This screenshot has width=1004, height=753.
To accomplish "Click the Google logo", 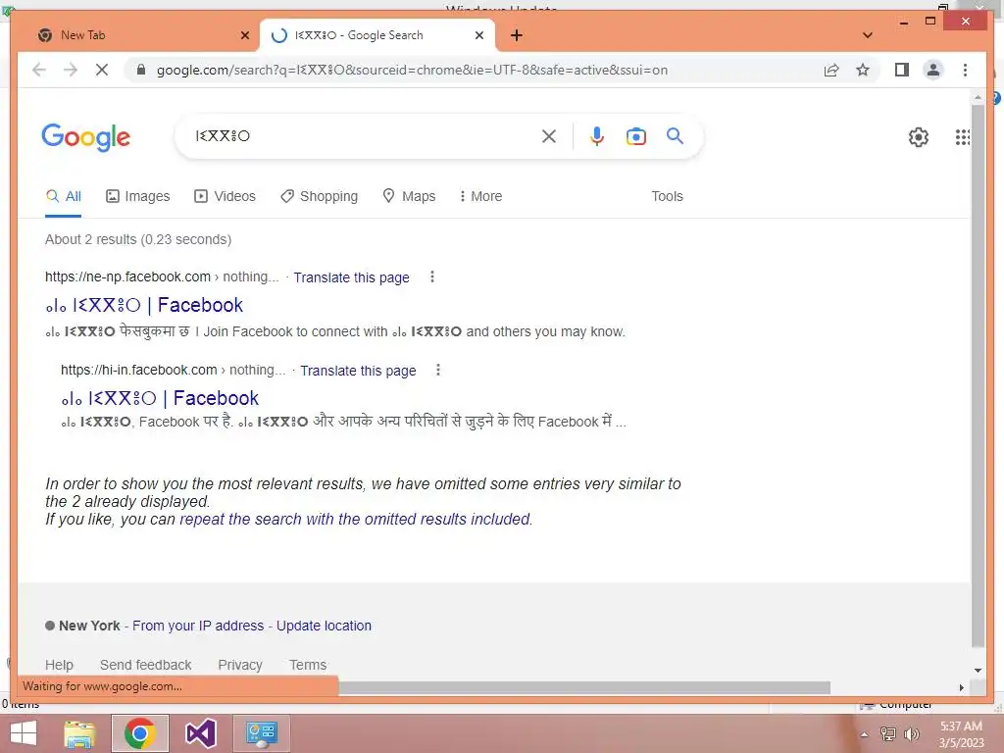I will (x=86, y=136).
